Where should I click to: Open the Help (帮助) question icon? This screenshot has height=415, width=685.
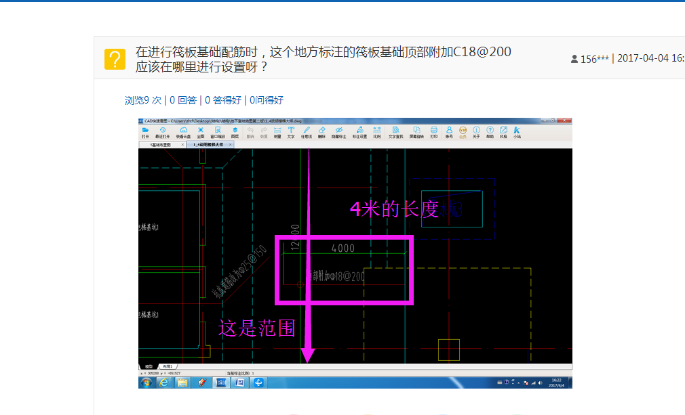pos(490,133)
